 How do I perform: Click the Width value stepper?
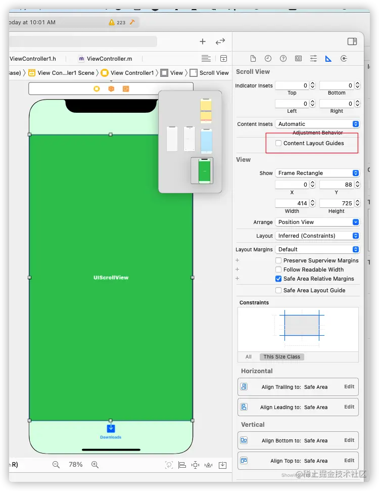pos(313,203)
